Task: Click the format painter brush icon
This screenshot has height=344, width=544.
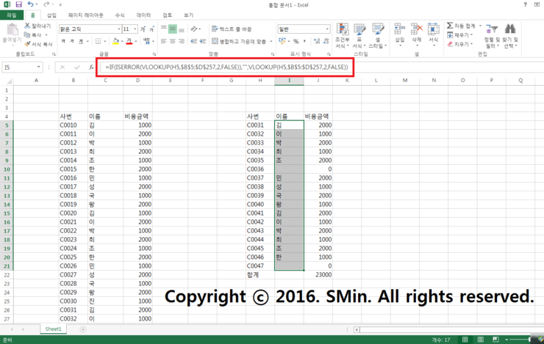Action: 27,44
